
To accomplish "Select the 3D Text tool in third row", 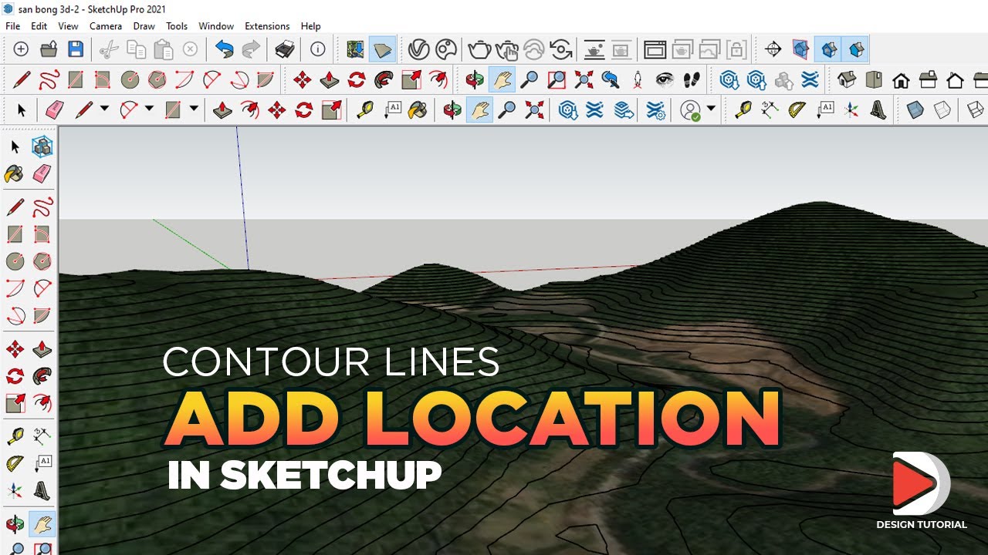I will pyautogui.click(x=878, y=110).
